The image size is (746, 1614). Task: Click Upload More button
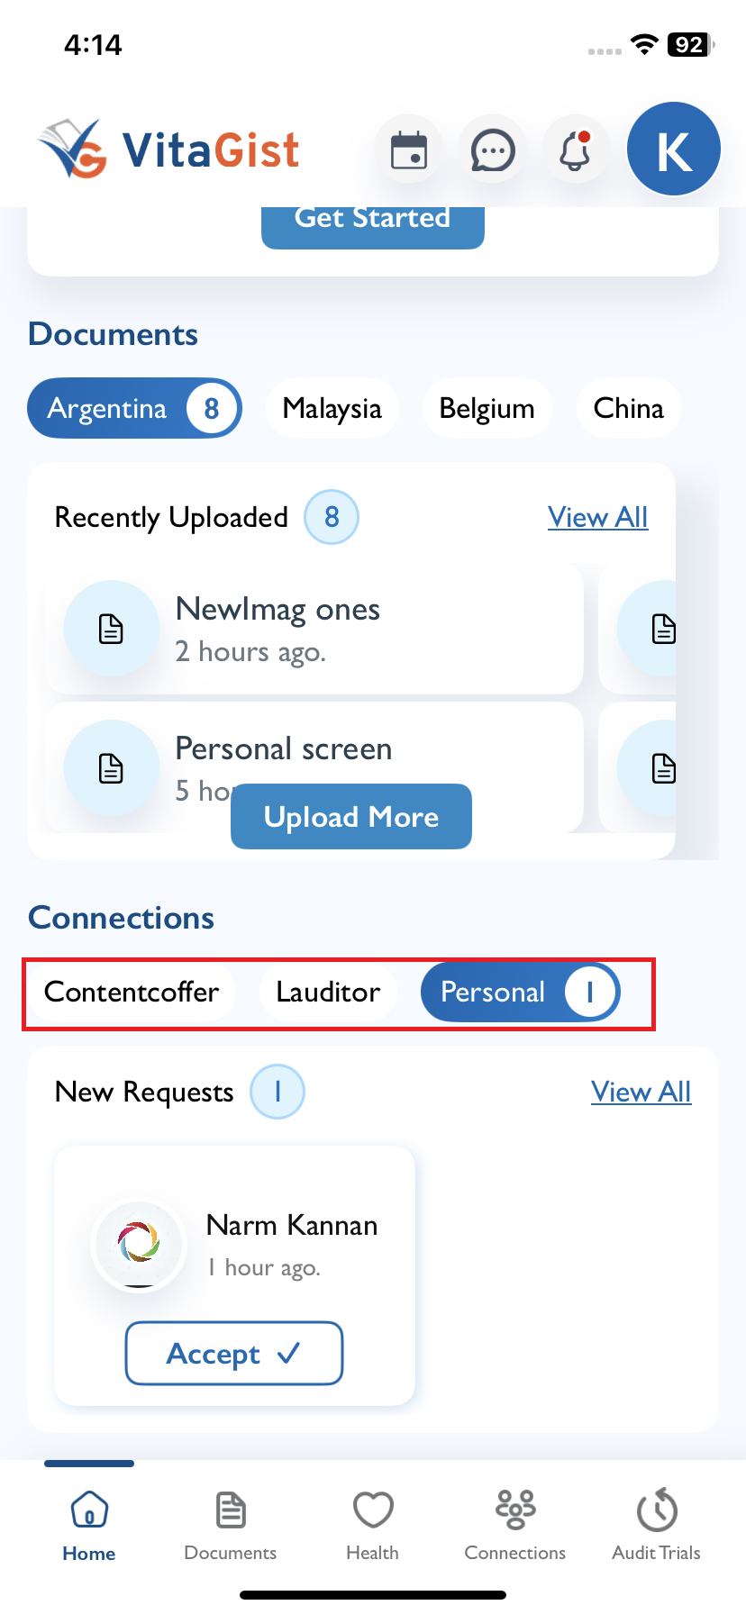(x=351, y=816)
